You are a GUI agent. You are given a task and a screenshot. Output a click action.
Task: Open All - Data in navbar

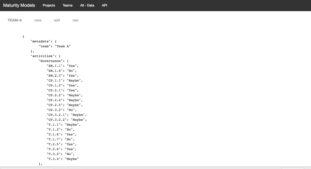[x=87, y=5]
